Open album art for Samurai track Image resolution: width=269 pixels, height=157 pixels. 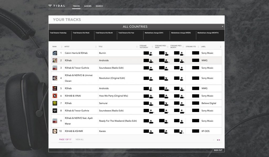coord(55,103)
